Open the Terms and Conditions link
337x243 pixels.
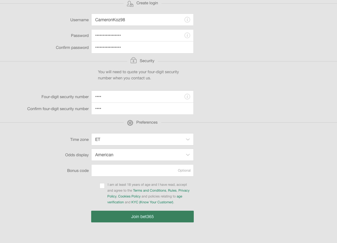[x=150, y=190]
